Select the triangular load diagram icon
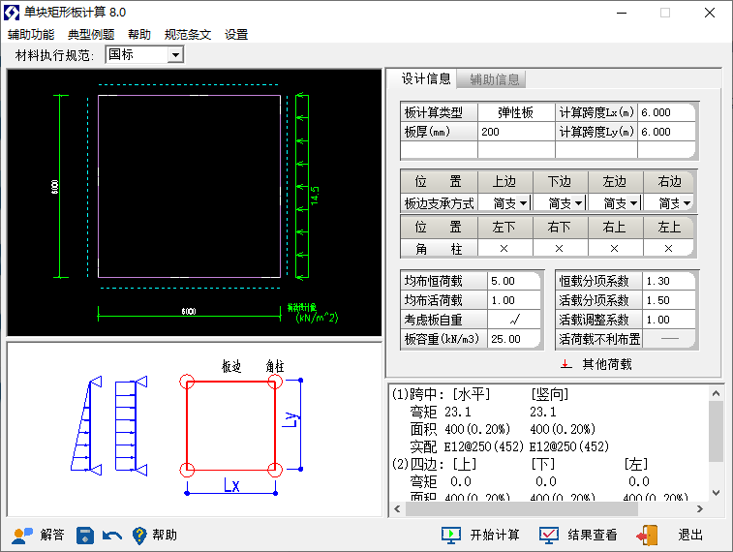This screenshot has height=552, width=733. pos(86,425)
